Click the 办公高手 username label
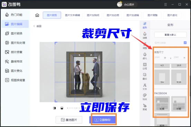This screenshot has width=191, height=127. (x=129, y=4)
